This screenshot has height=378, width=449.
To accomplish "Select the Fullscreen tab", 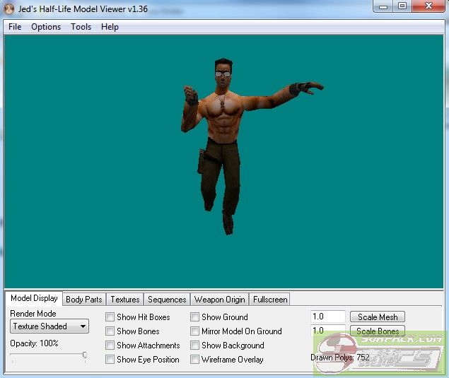I will pos(269,300).
